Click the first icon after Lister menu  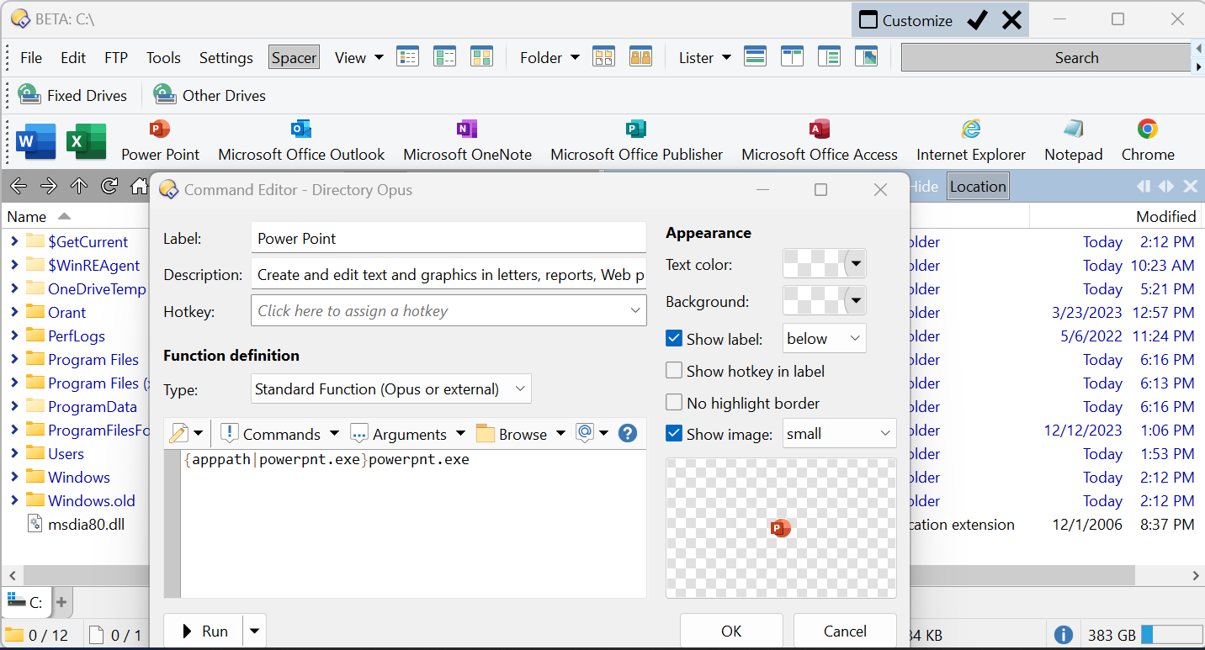755,57
